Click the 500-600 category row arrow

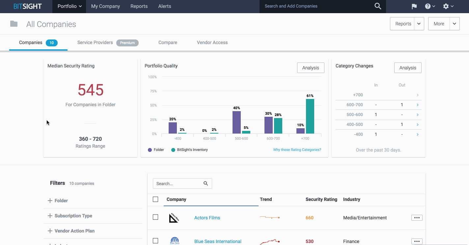(418, 115)
